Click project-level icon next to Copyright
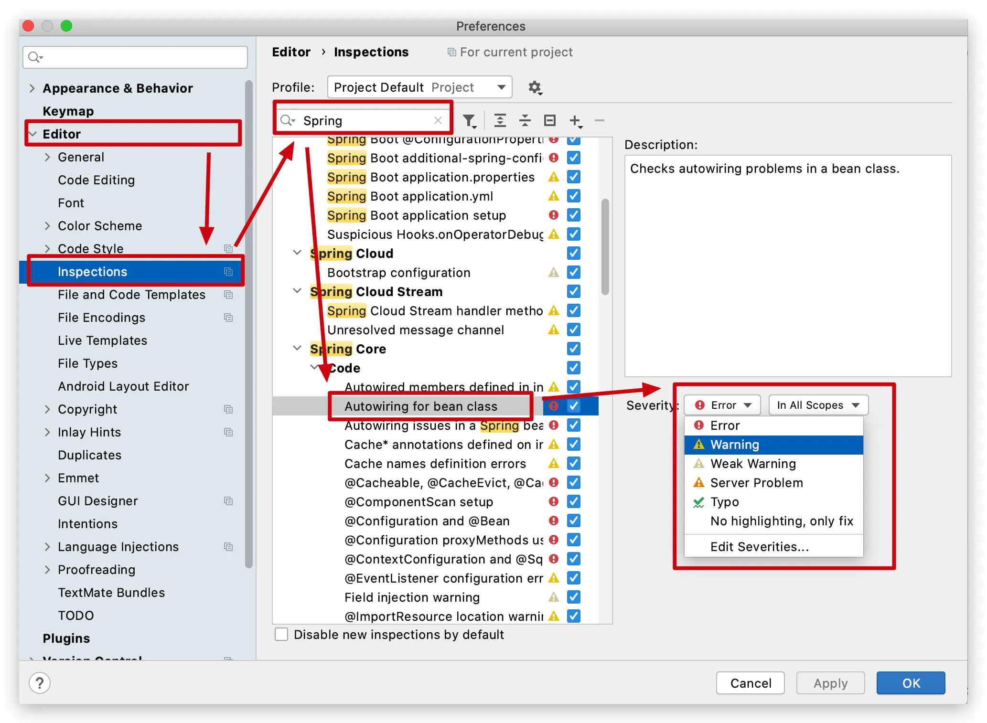 [228, 409]
